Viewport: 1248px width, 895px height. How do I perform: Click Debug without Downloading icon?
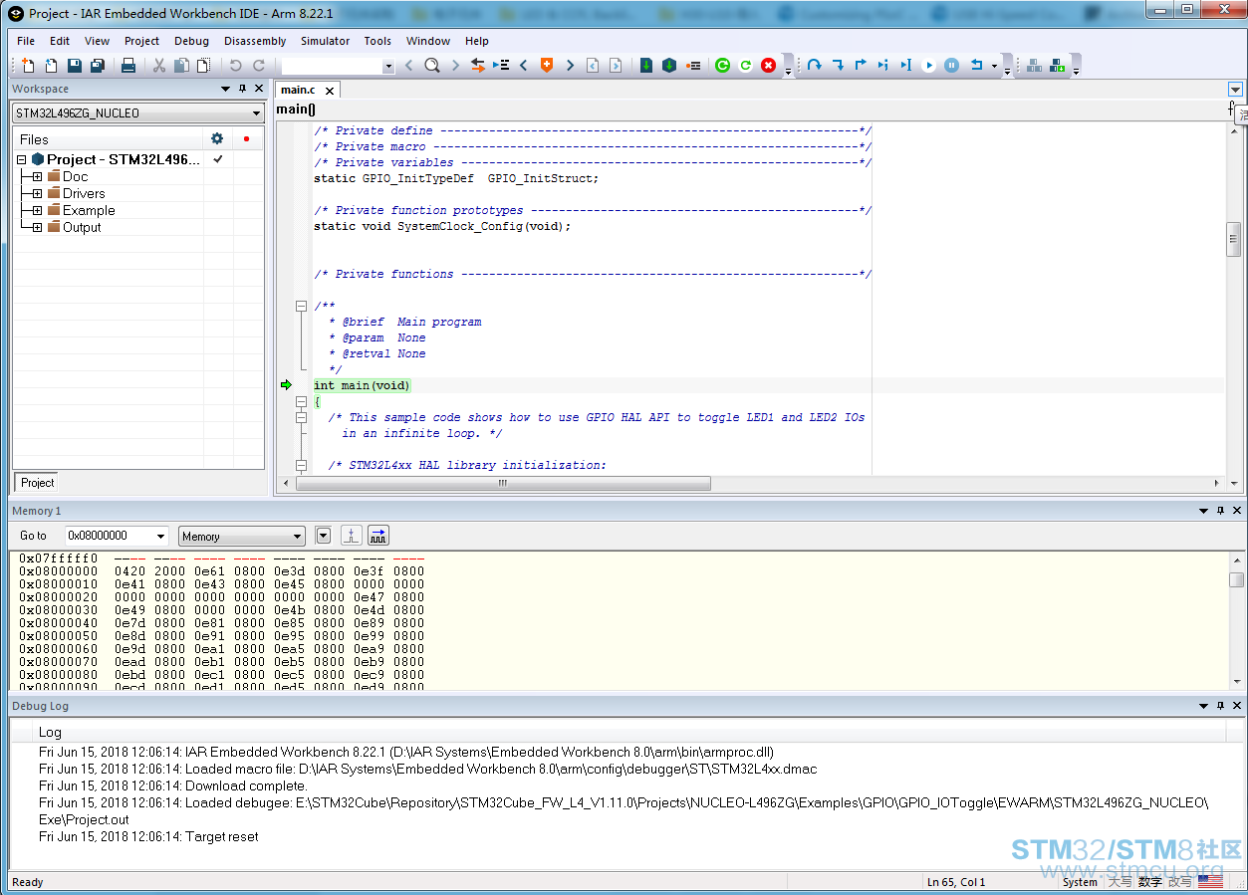(x=746, y=65)
